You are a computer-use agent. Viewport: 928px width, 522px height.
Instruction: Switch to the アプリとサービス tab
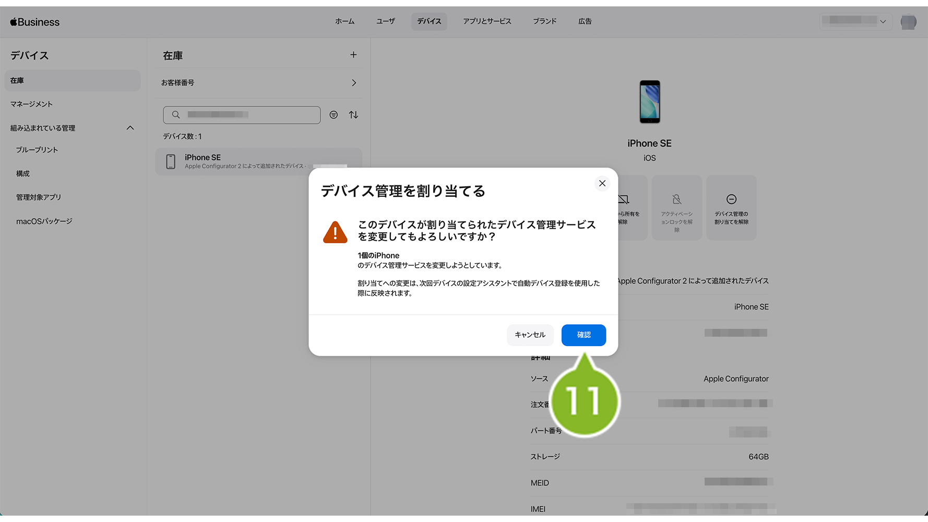click(486, 21)
